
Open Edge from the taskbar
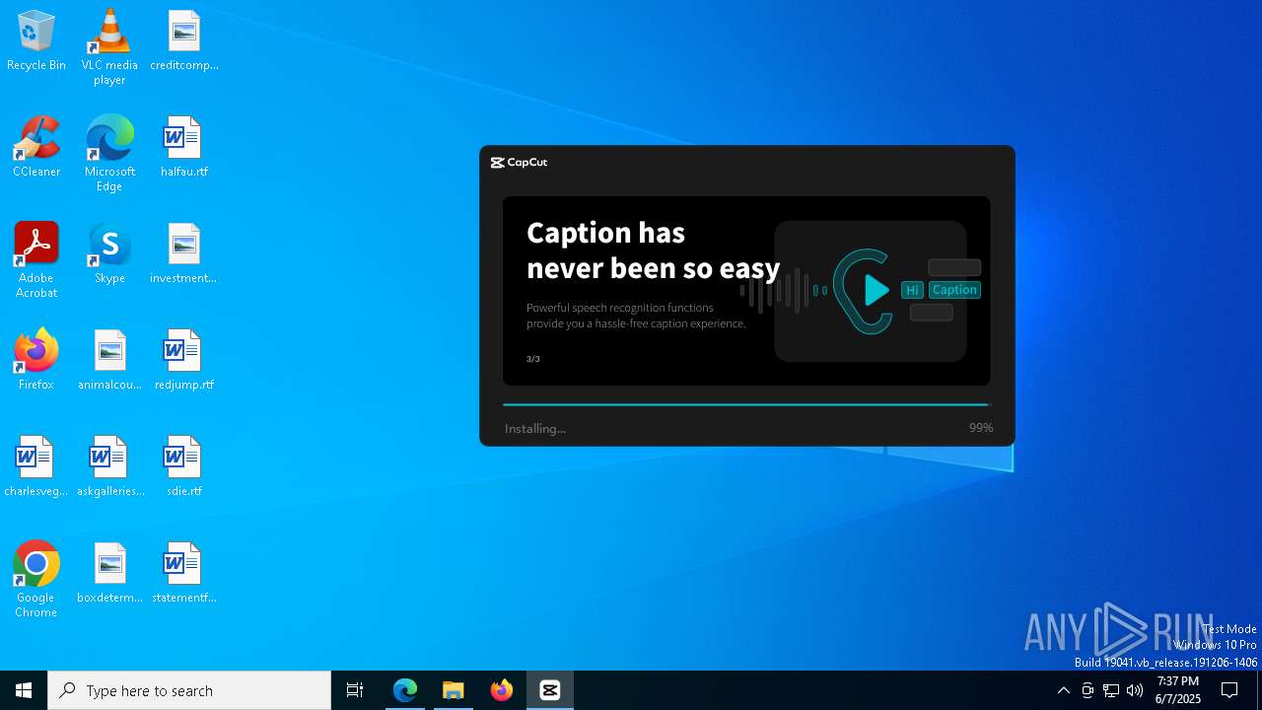tap(405, 690)
